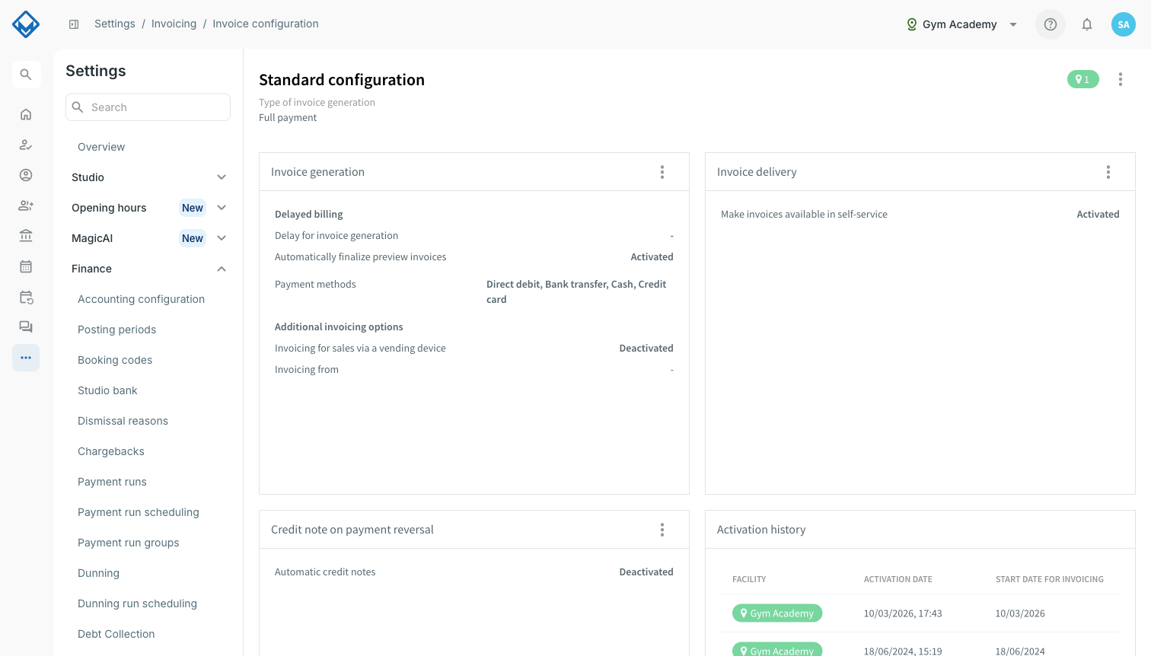Open Invoice delivery card options menu
Viewport: 1151px width, 656px height.
[x=1108, y=172]
